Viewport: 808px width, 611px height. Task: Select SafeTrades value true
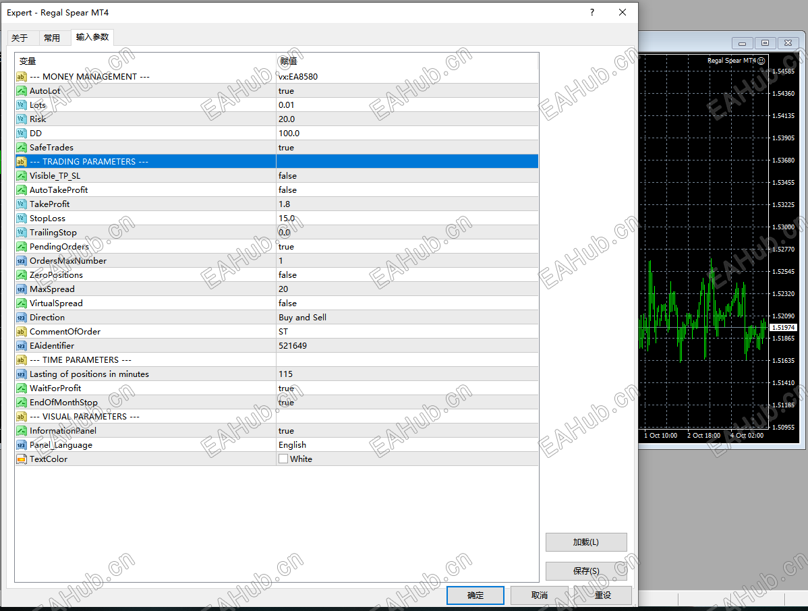tap(286, 148)
